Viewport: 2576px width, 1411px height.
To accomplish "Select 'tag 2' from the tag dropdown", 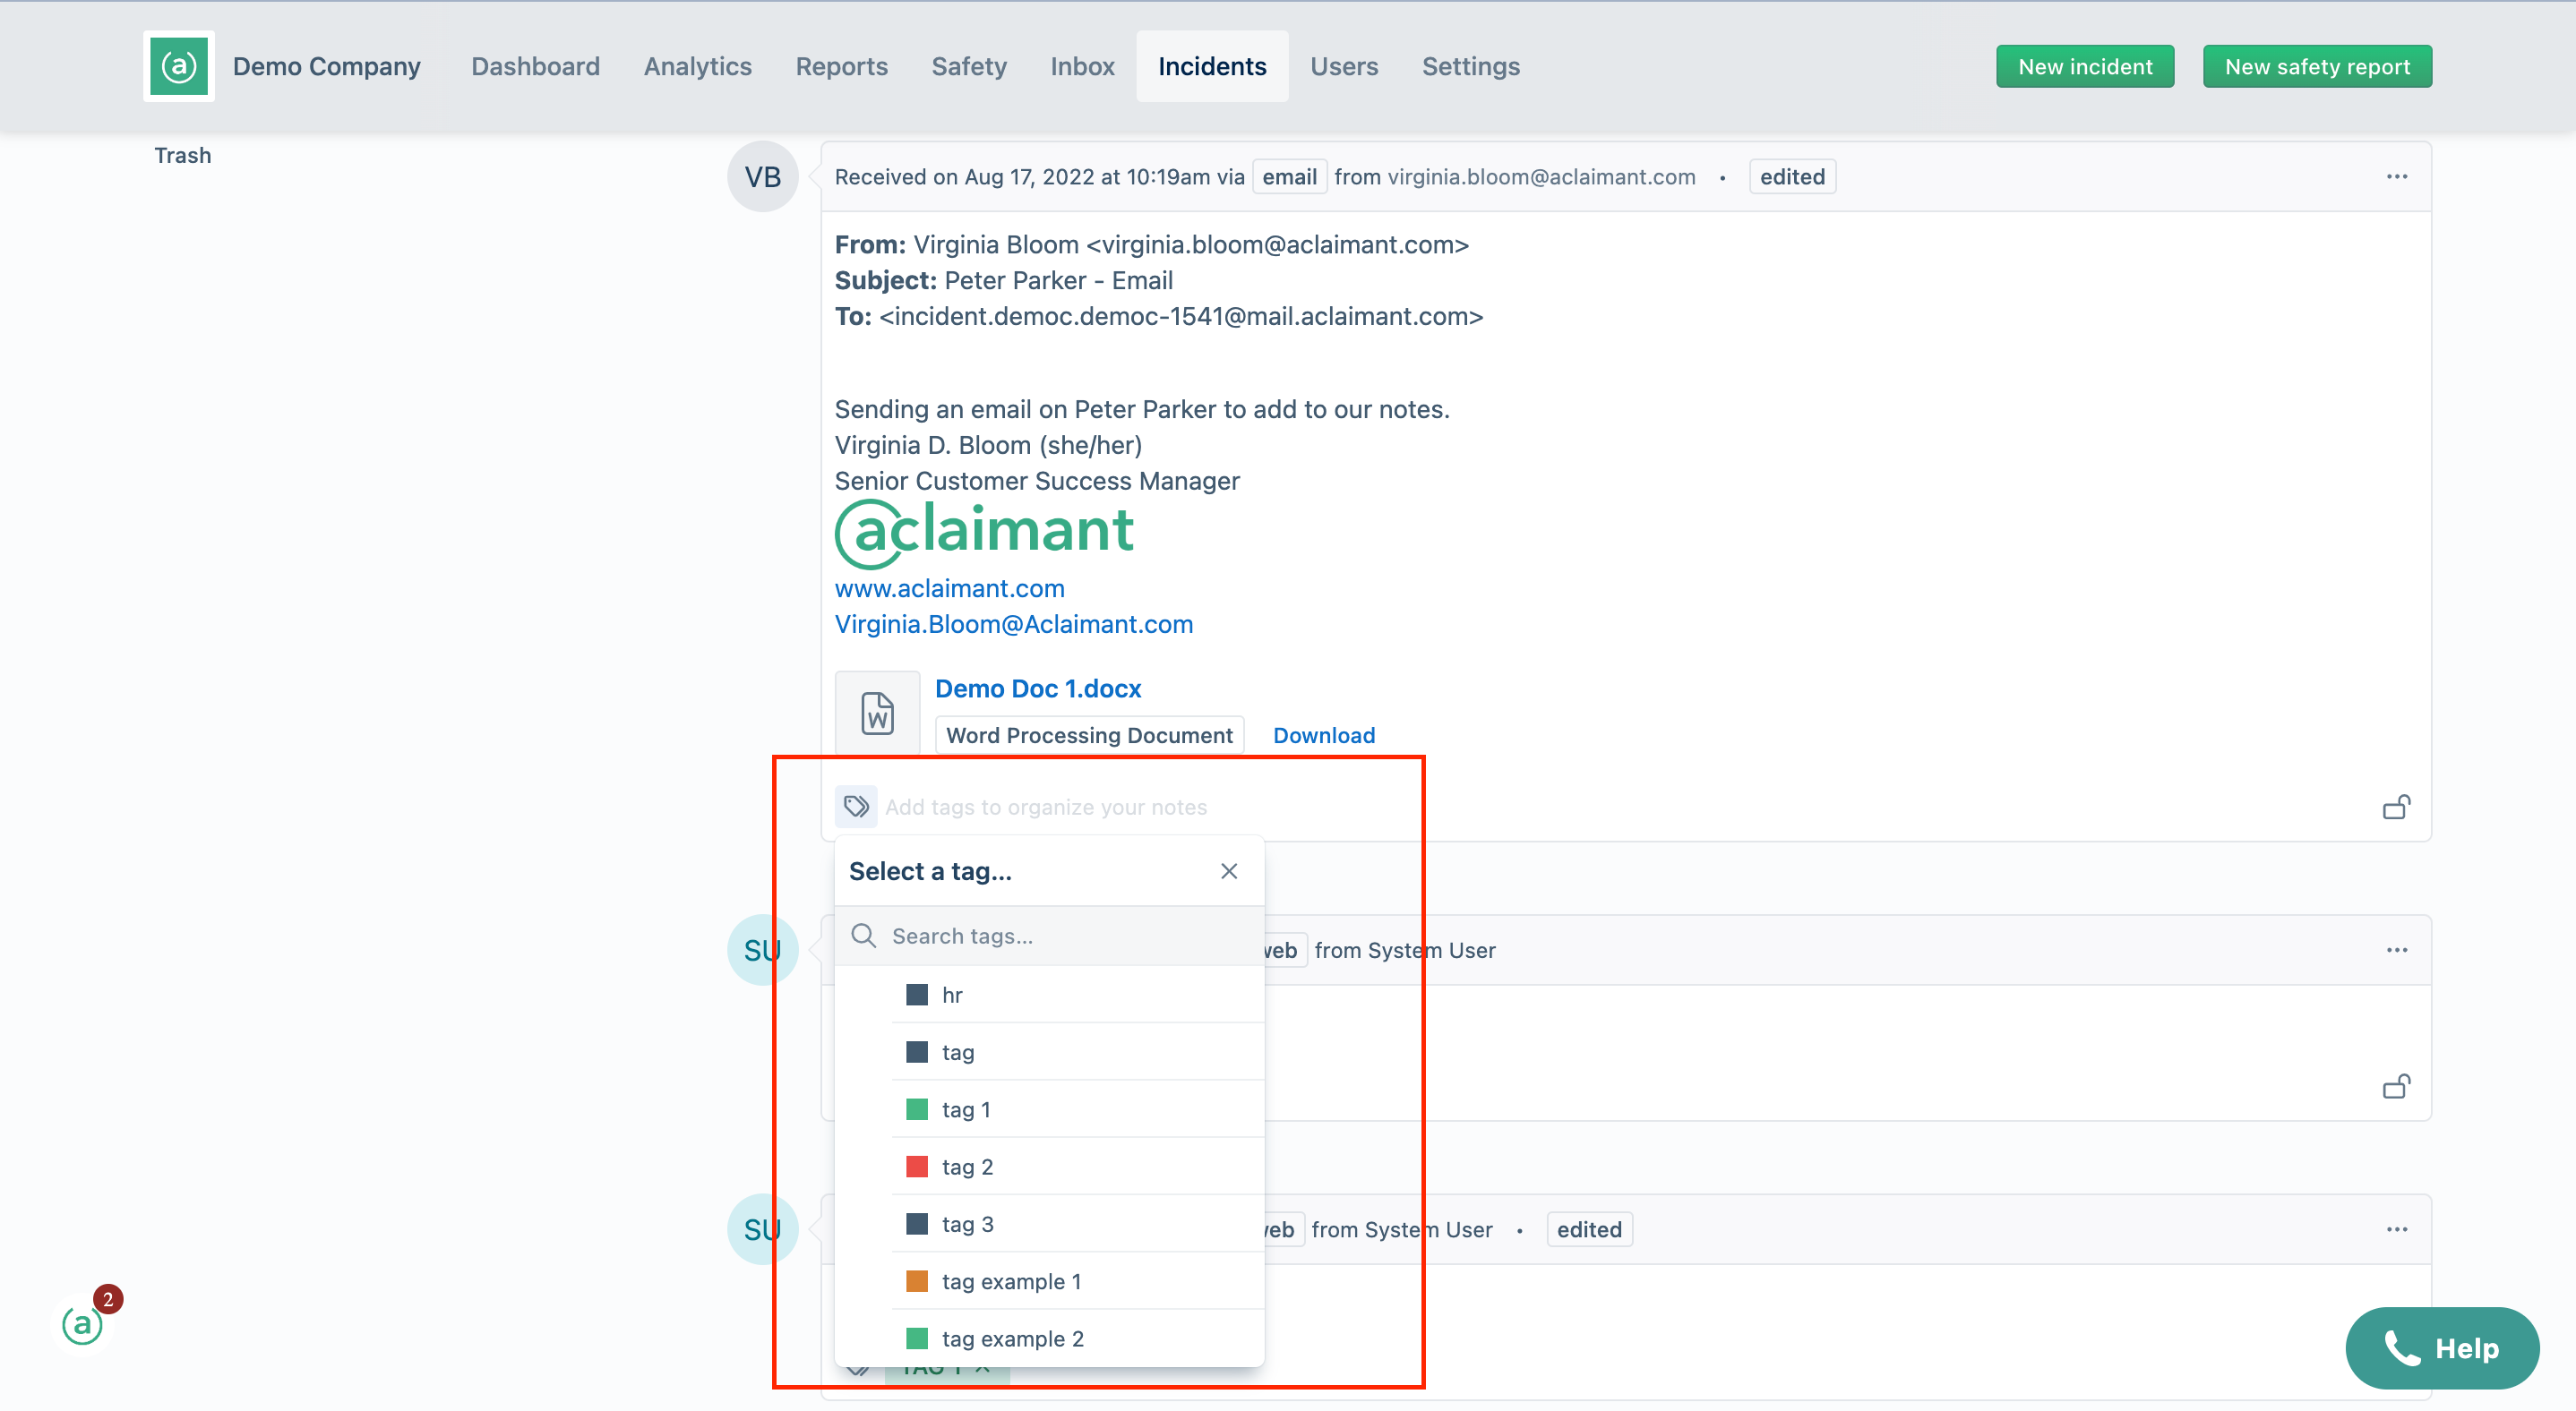I will pos(967,1165).
